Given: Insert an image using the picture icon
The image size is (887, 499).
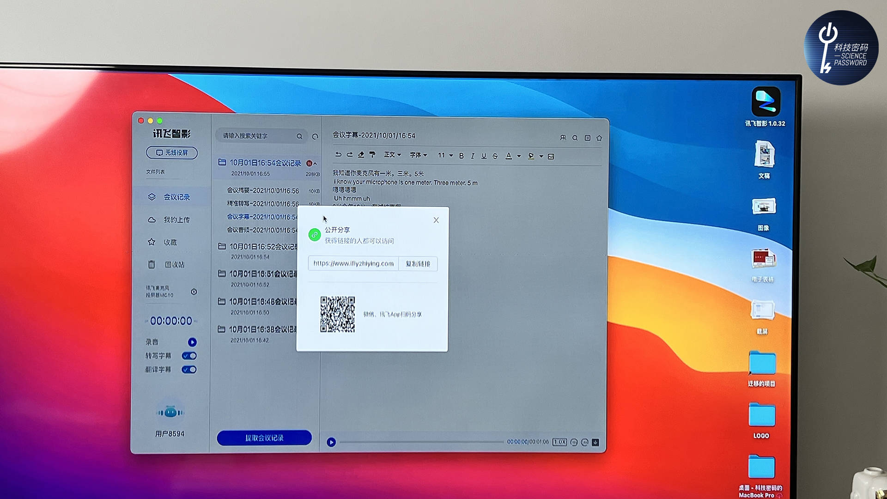Looking at the screenshot, I should coord(551,157).
